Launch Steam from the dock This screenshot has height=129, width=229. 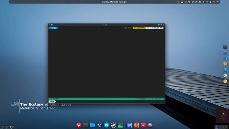click(113, 125)
